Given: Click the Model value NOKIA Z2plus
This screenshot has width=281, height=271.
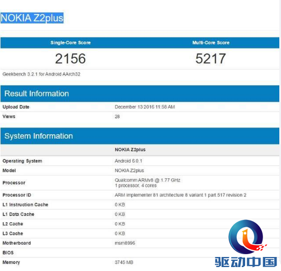Looking at the screenshot, I should 130,171.
